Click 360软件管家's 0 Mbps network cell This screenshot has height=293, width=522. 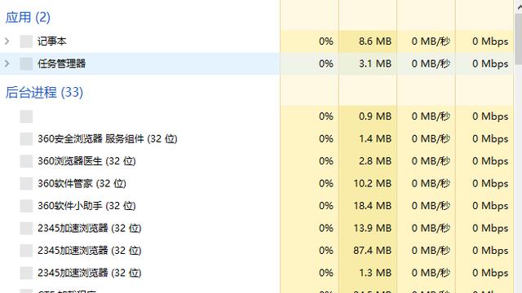click(484, 183)
